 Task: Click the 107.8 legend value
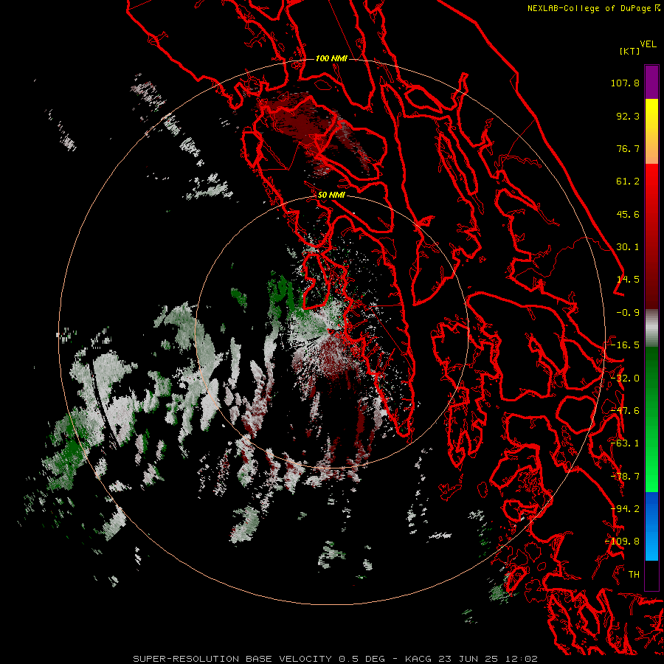pos(625,83)
